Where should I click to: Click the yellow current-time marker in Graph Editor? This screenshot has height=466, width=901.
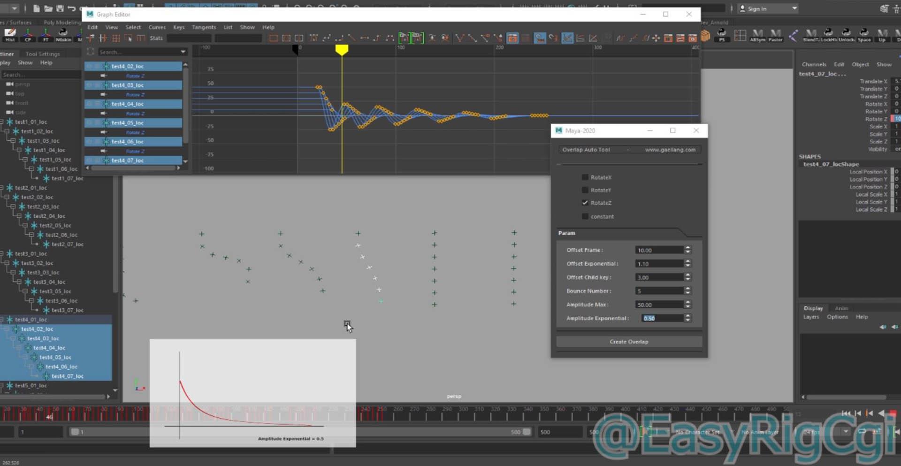342,49
